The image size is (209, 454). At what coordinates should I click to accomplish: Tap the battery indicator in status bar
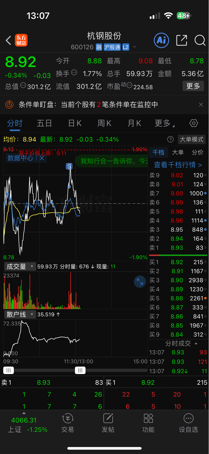click(184, 16)
